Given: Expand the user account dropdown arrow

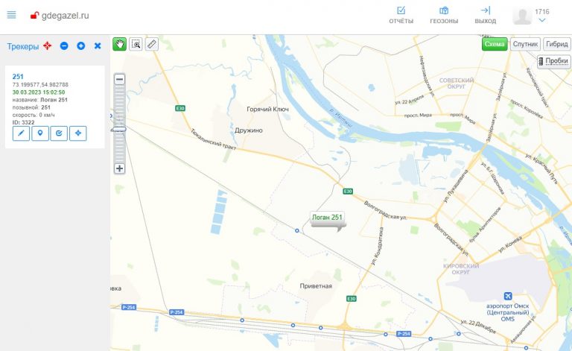Looking at the screenshot, I should click(542, 20).
